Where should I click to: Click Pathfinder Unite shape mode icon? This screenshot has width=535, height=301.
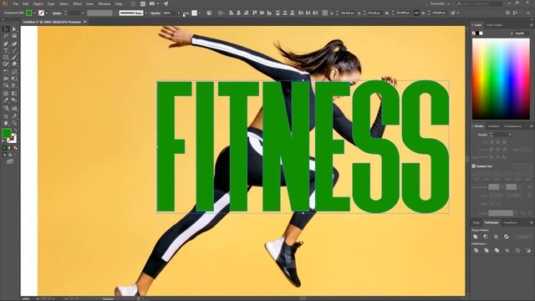[x=476, y=237]
